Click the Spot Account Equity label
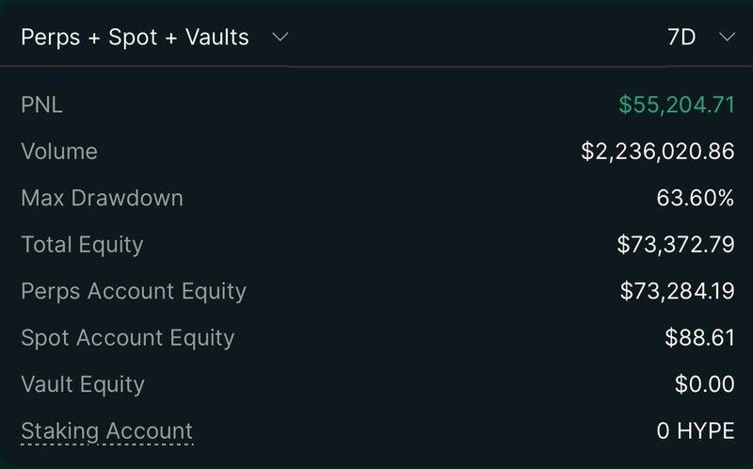Viewport: 753px width, 469px height. (127, 338)
